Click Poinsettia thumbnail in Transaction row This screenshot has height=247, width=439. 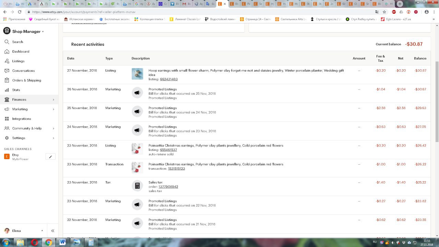point(137,167)
